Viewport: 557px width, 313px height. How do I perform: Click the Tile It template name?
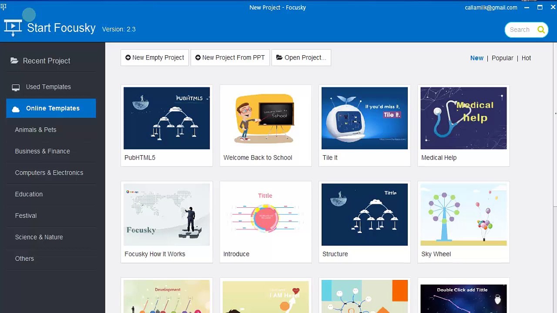pos(330,158)
